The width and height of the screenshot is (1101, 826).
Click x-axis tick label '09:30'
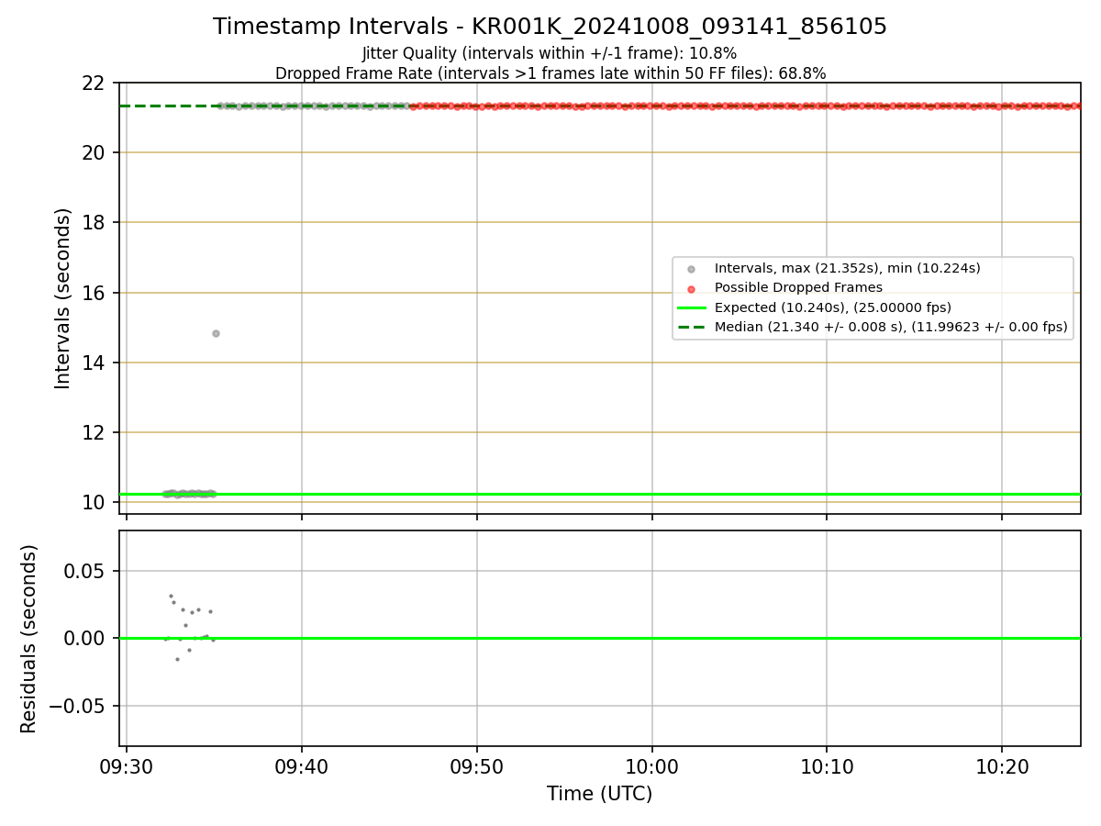click(x=127, y=765)
